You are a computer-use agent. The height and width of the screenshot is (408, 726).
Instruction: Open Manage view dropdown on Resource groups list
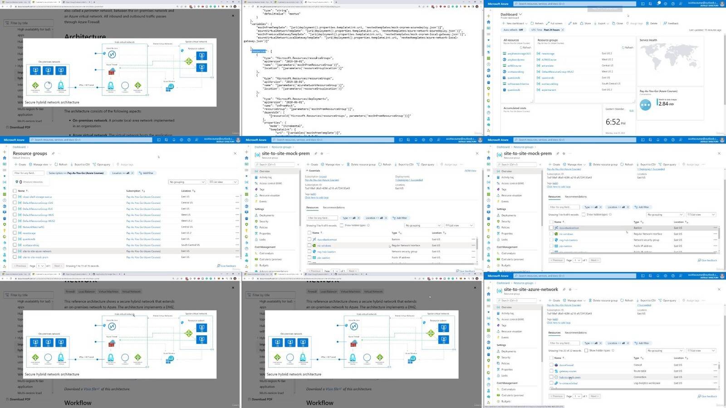[x=40, y=164]
